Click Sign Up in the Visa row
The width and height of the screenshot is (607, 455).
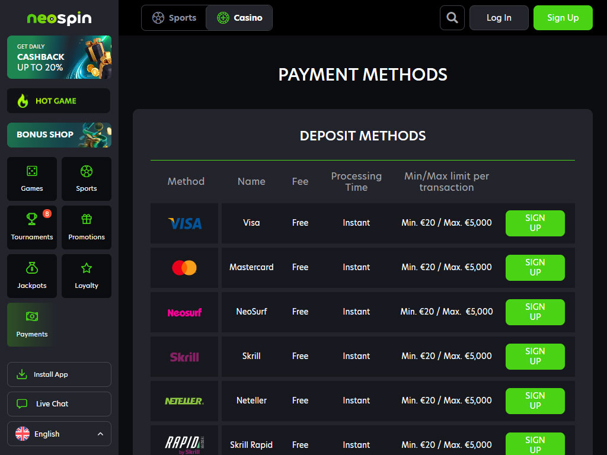tap(535, 223)
